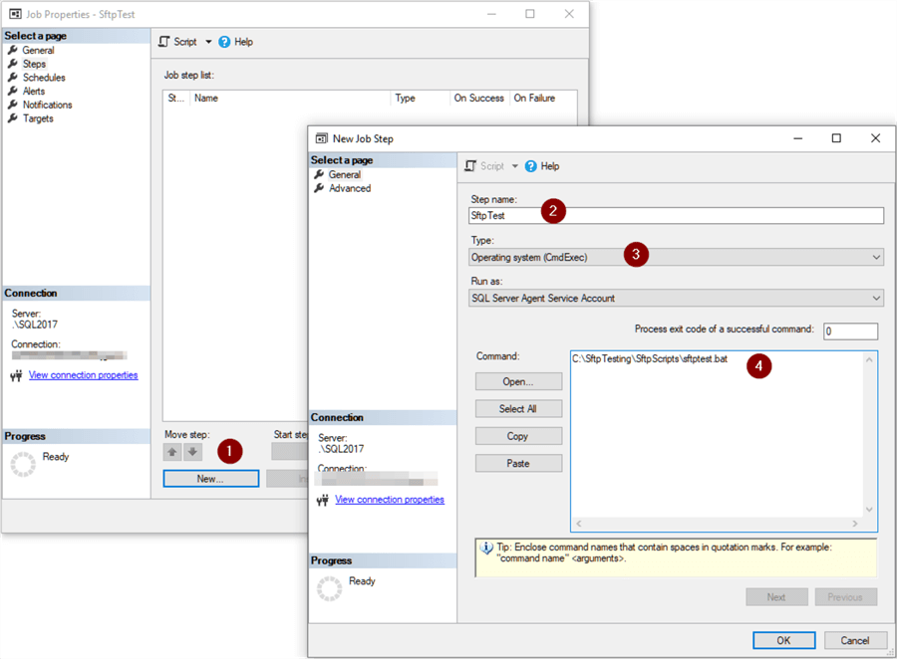Click the Select All button

click(518, 409)
